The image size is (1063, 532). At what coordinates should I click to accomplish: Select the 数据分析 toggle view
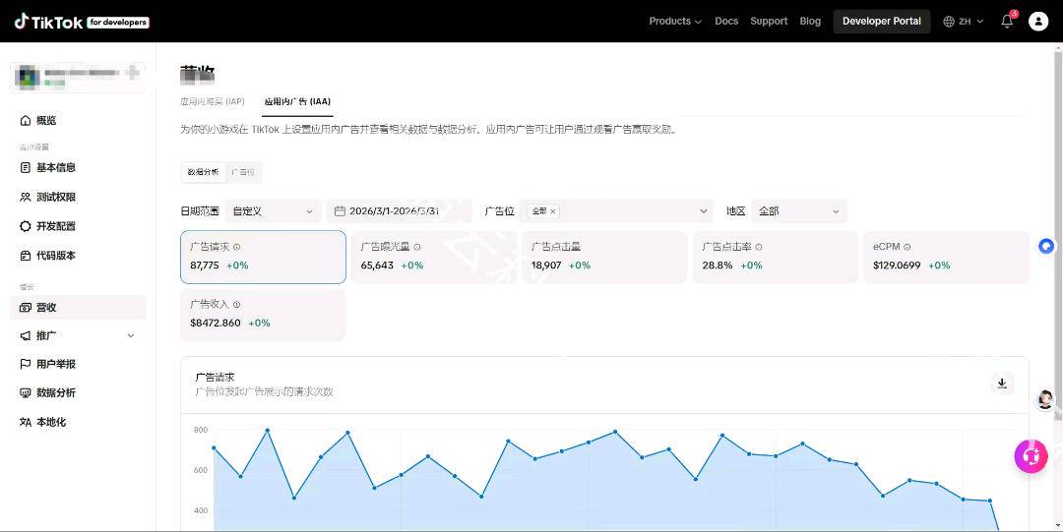pyautogui.click(x=204, y=172)
